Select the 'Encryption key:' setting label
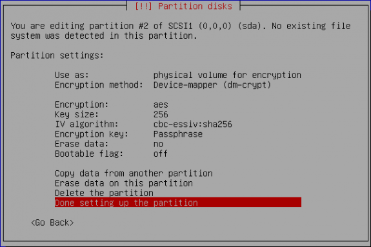 coord(92,134)
